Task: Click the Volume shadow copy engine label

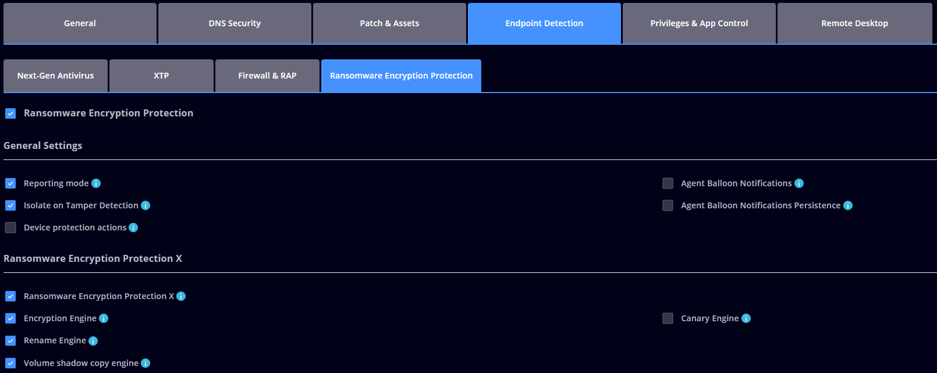Action: 81,363
